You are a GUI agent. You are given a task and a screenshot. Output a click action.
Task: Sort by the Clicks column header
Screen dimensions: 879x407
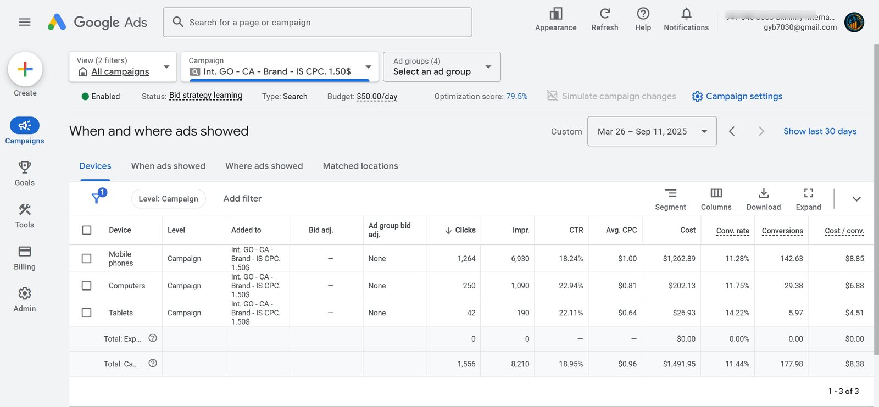[x=460, y=230]
